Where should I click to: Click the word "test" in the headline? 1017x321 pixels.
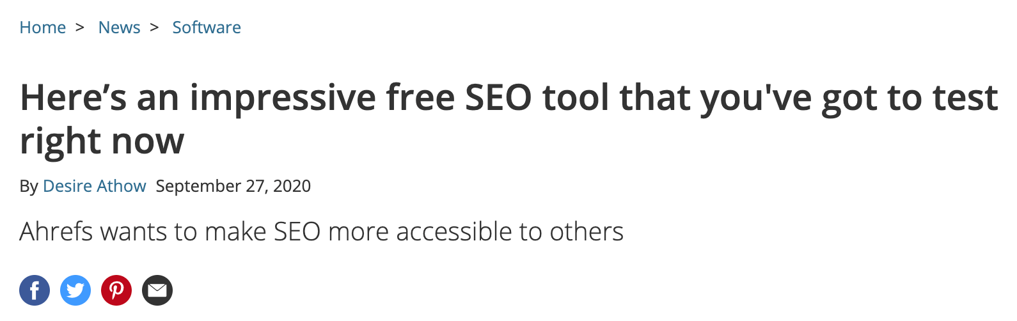point(965,98)
